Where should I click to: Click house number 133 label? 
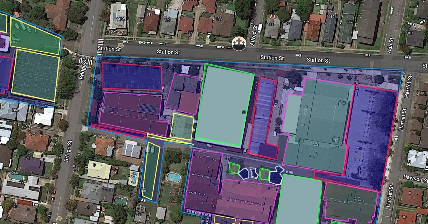click(219, 19)
